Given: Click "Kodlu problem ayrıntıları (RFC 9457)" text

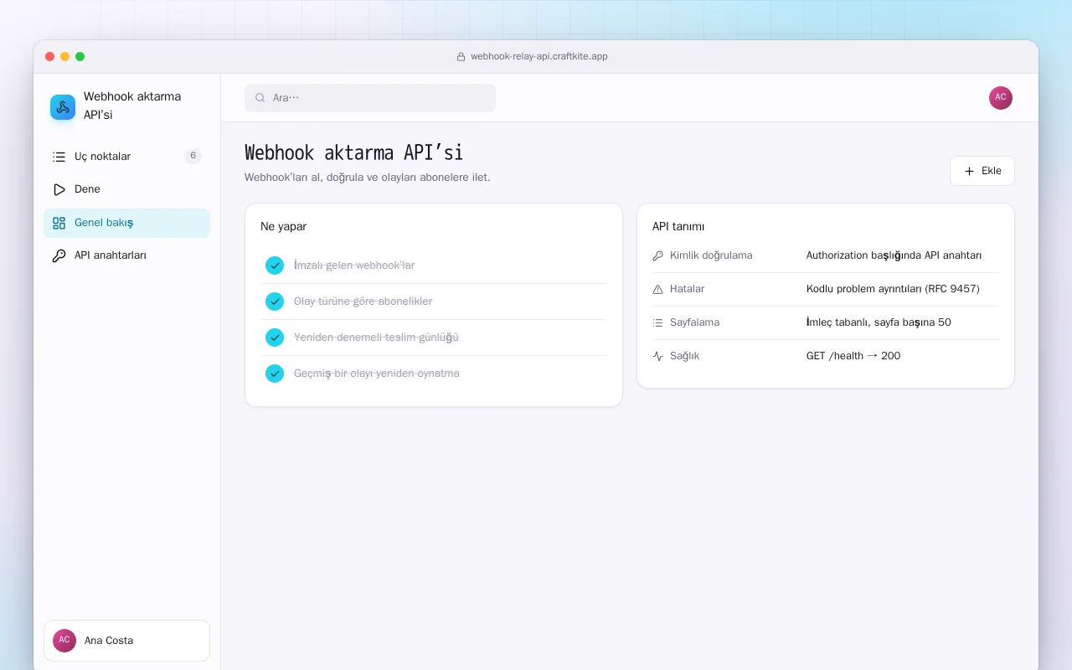Looking at the screenshot, I should [x=893, y=289].
